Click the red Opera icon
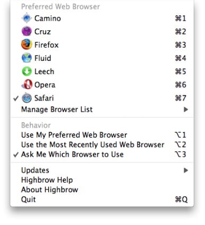The height and width of the screenshot is (225, 205). click(27, 84)
